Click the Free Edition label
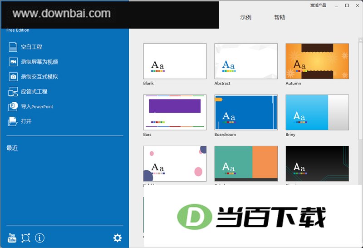The image size is (363, 248). coord(18,30)
